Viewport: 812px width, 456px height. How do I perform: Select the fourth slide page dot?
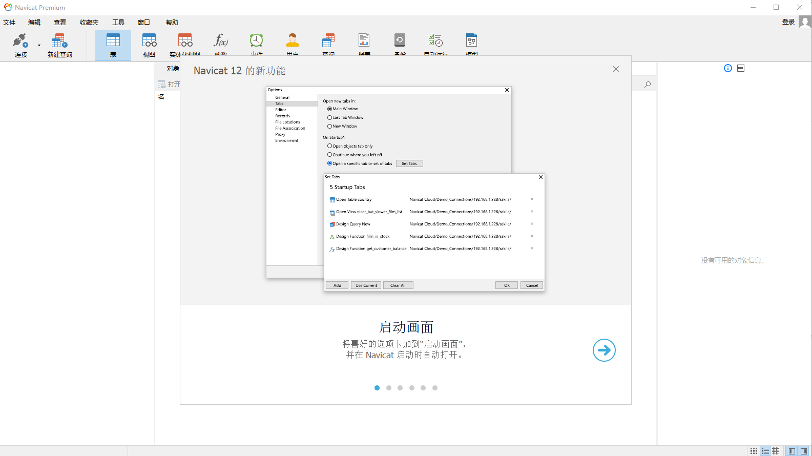[412, 388]
